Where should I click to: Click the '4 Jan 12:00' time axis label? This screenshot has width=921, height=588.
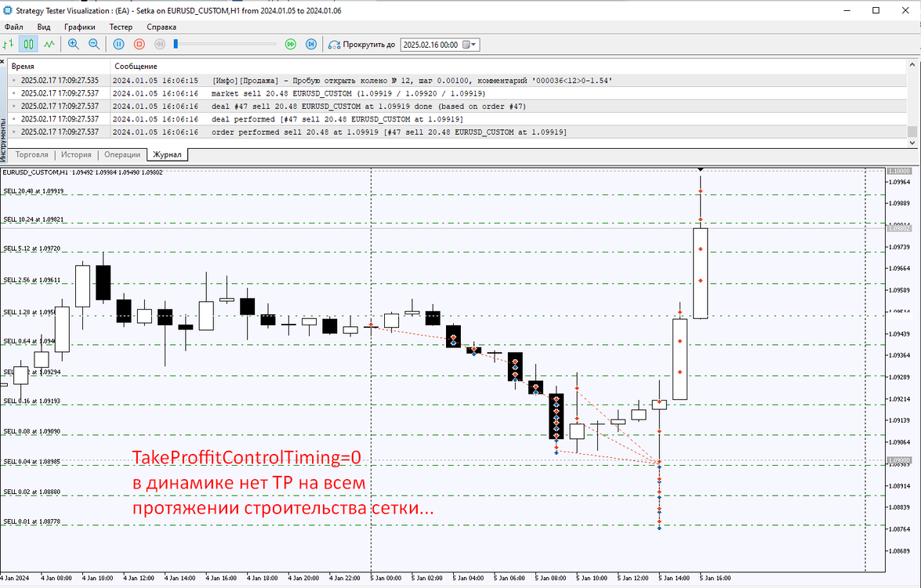(139, 578)
